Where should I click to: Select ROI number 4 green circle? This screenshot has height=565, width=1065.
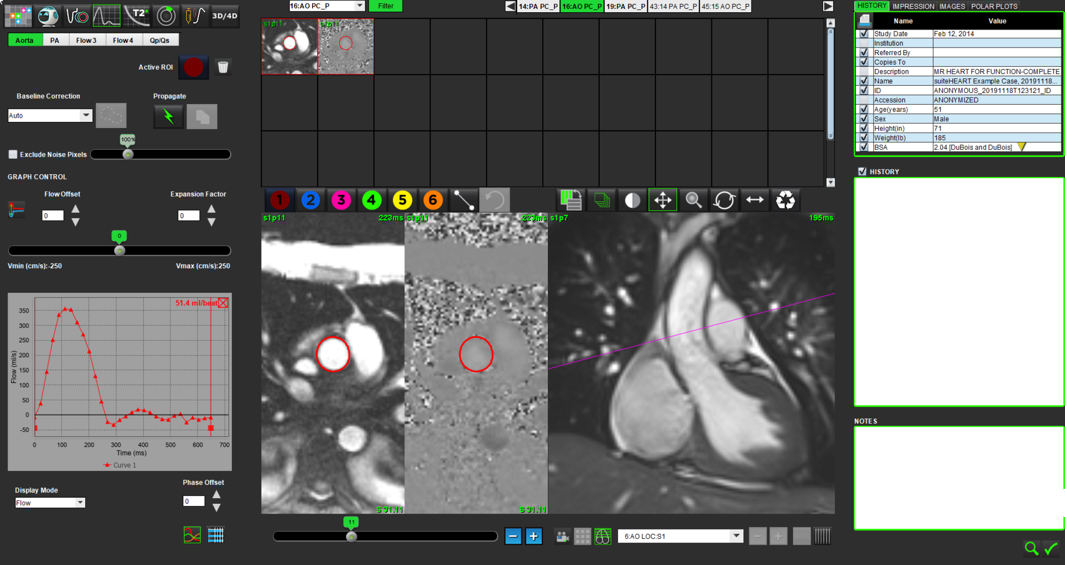tap(372, 200)
